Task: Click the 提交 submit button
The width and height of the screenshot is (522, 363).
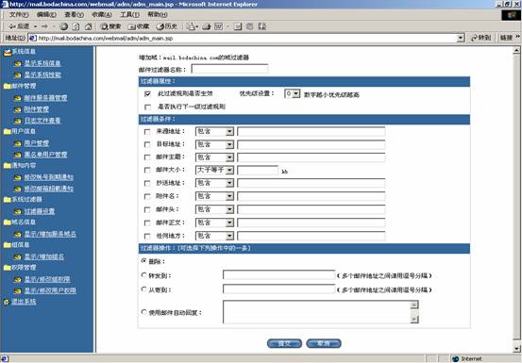Action: 284,343
